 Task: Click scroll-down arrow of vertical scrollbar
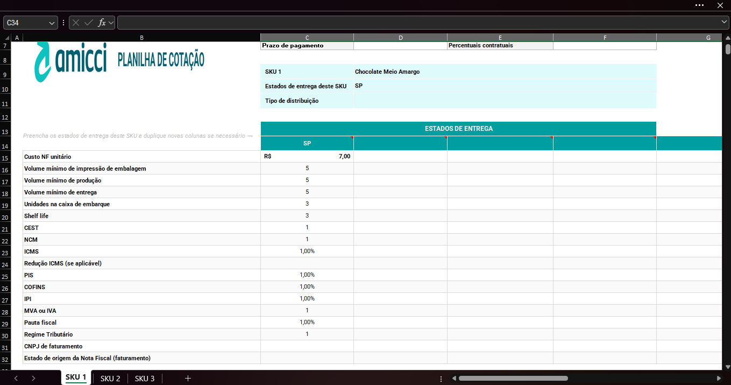click(x=728, y=367)
